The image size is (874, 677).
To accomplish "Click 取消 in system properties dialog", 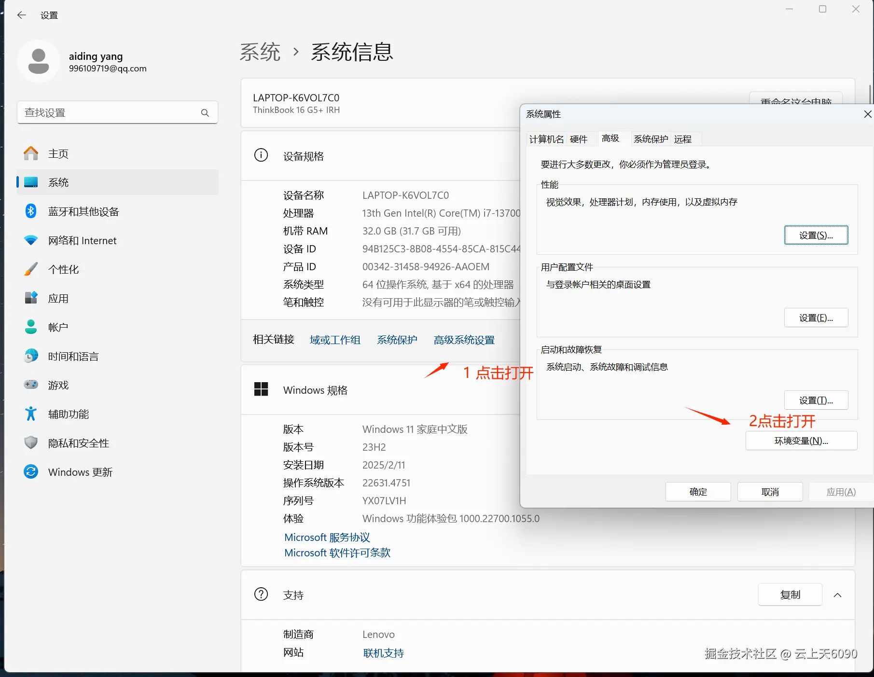I will tap(770, 492).
